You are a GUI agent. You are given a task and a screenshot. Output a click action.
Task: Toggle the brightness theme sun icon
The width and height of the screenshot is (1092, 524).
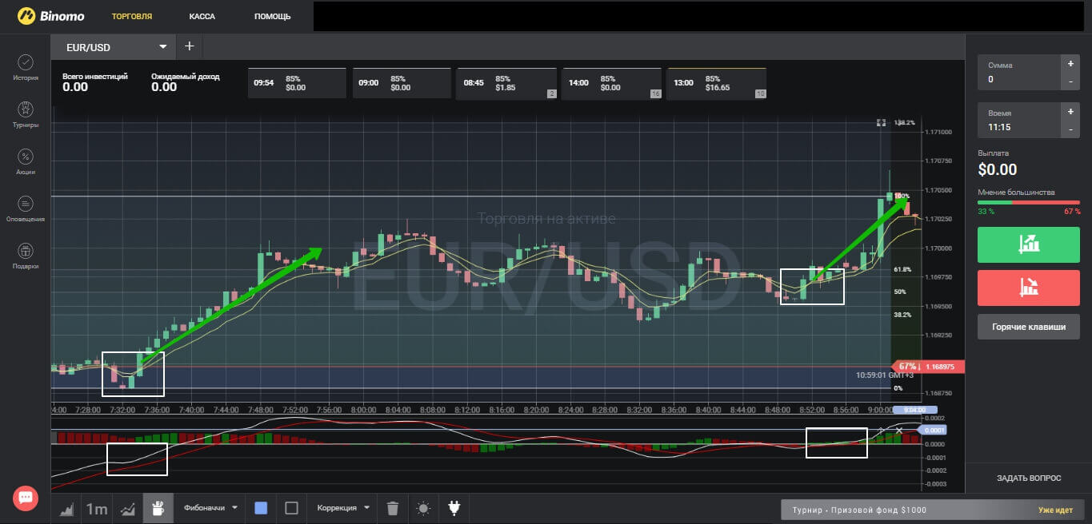(423, 508)
